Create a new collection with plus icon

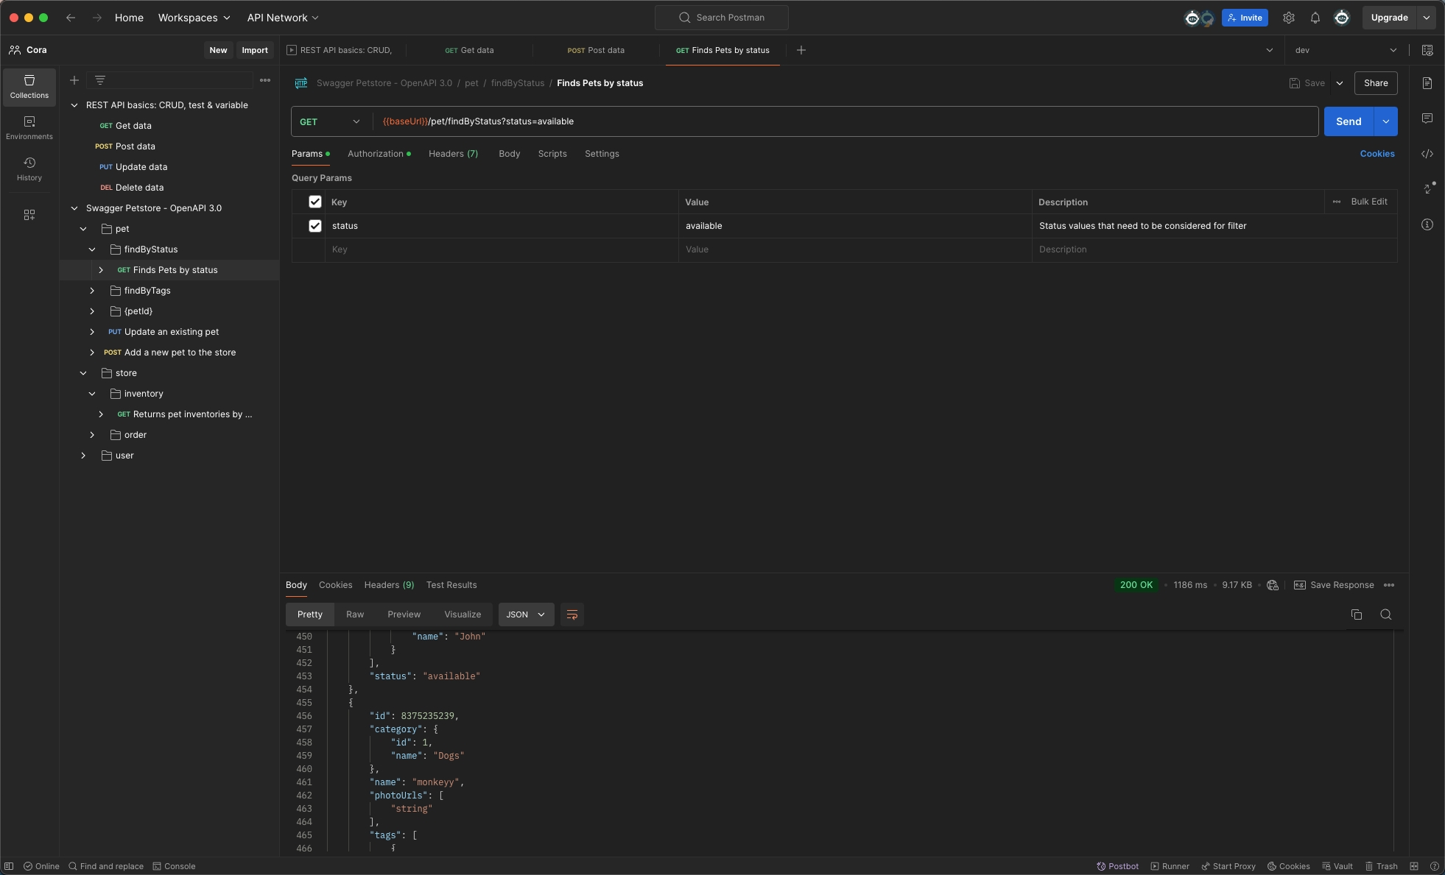point(74,80)
